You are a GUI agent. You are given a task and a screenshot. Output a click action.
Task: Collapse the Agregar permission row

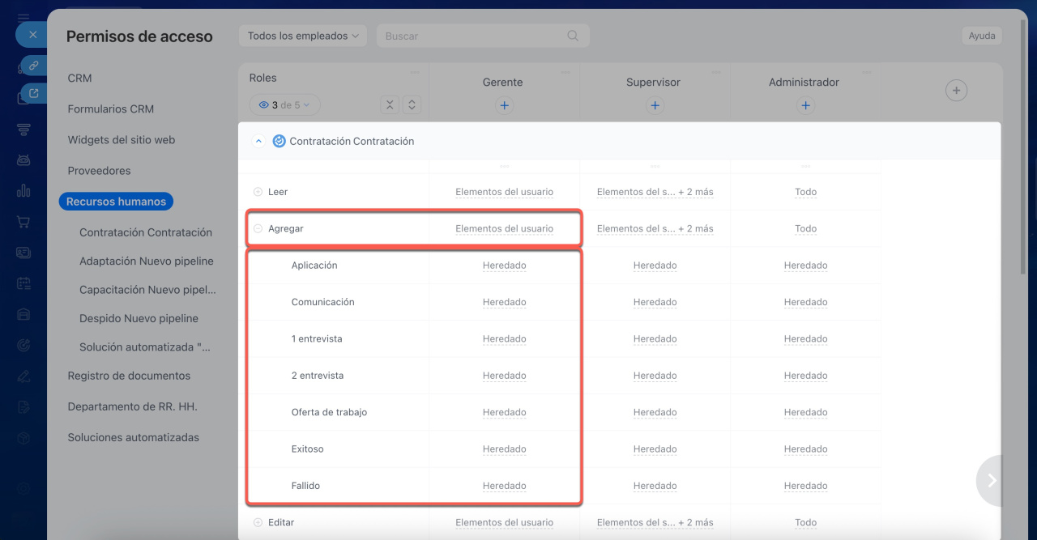(258, 229)
